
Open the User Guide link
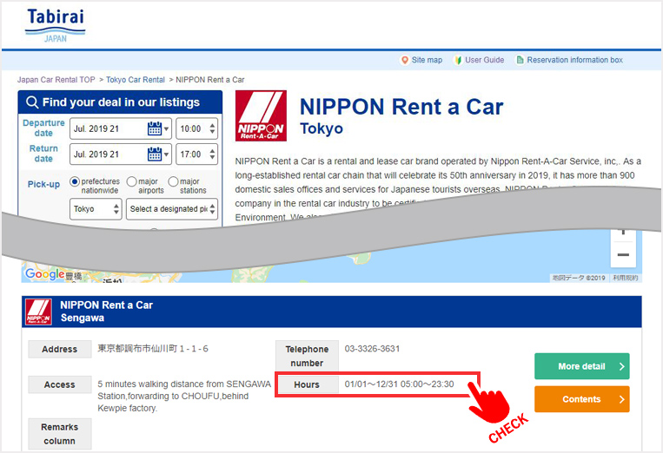pyautogui.click(x=484, y=60)
